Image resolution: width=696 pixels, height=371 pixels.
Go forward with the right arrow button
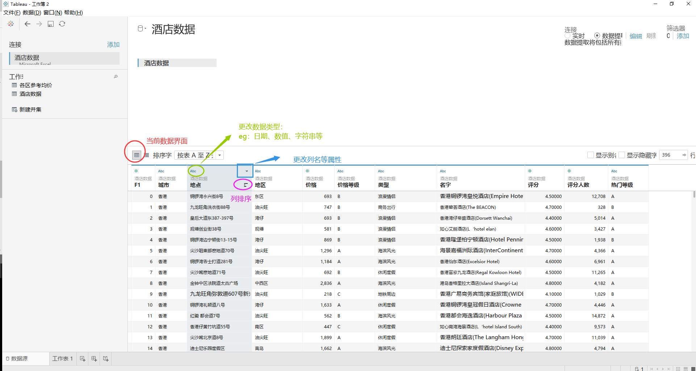click(39, 24)
